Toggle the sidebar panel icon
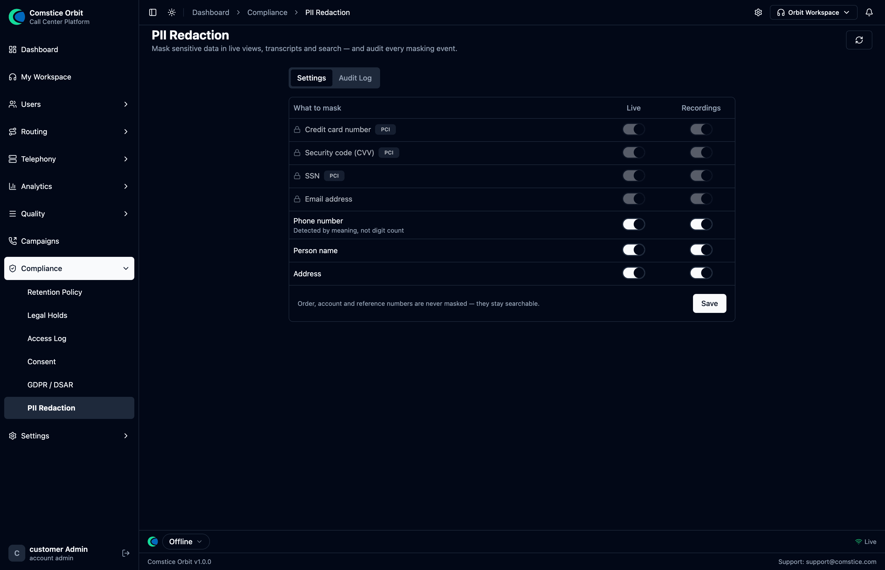The height and width of the screenshot is (570, 885). coord(153,13)
